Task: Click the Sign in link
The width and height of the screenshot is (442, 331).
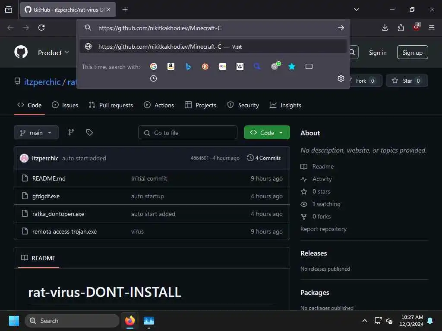Action: tap(378, 53)
